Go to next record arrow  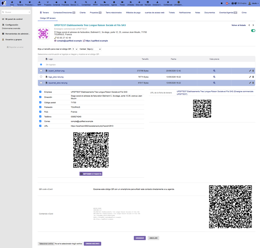click(x=253, y=25)
